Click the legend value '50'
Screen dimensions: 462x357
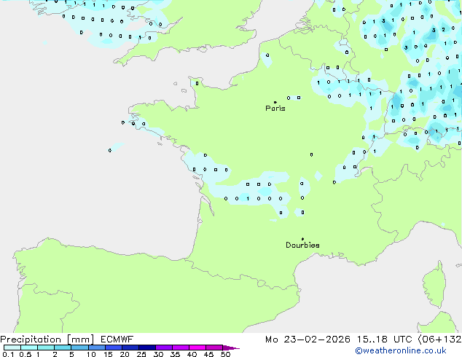pyautogui.click(x=225, y=354)
